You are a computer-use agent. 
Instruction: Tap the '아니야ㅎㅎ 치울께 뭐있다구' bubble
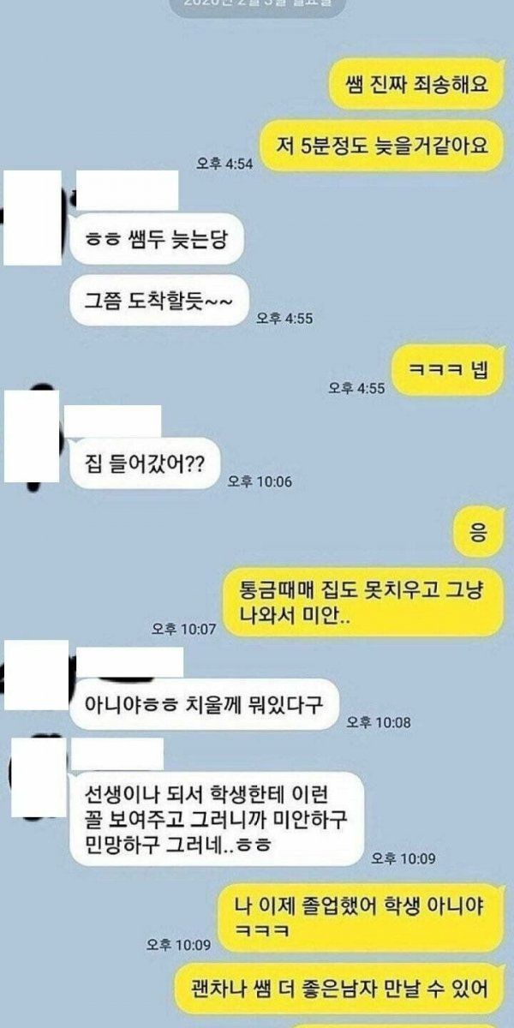[204, 704]
